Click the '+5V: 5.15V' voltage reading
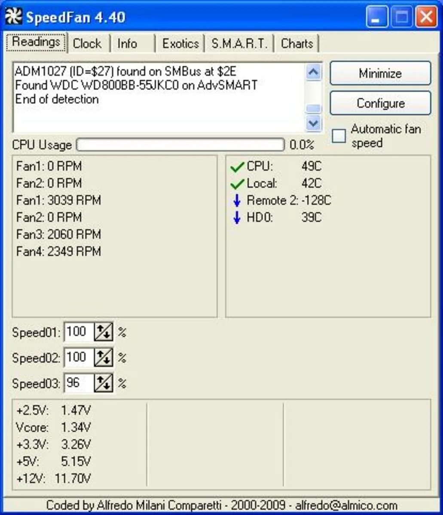The width and height of the screenshot is (443, 515). click(x=53, y=462)
